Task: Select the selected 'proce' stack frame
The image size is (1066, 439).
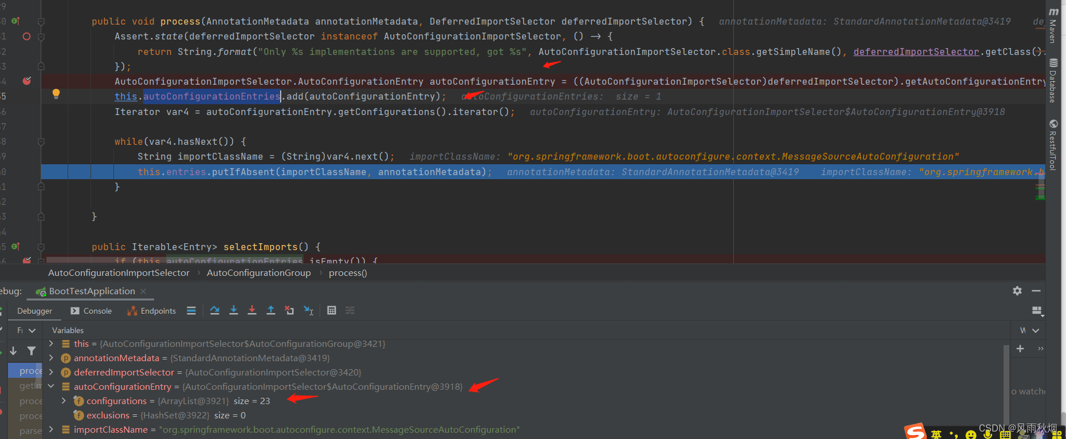Action: (x=26, y=371)
